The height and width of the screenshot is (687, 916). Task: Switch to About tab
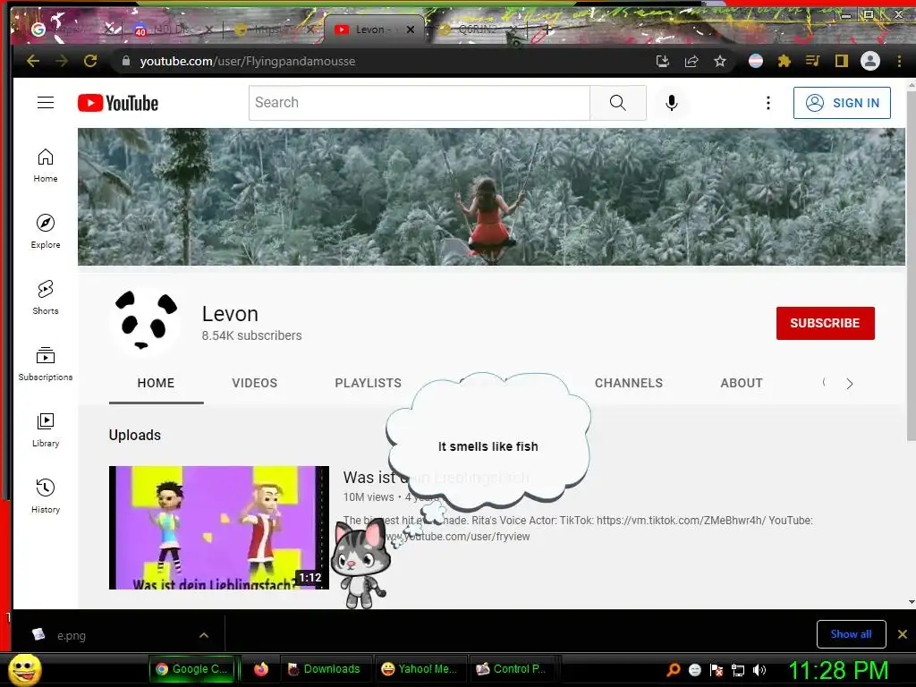pyautogui.click(x=742, y=383)
